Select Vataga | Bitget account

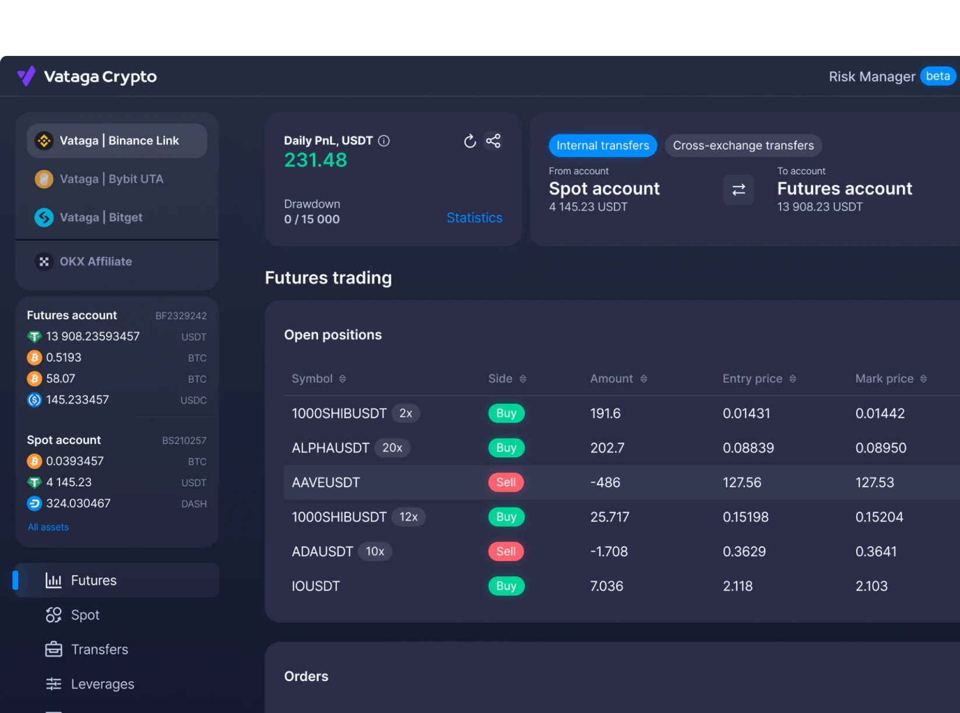pos(117,217)
